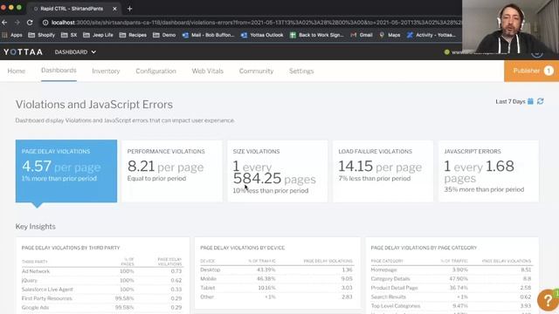Click the Category Details row
This screenshot has width=559, height=314.
452,279
